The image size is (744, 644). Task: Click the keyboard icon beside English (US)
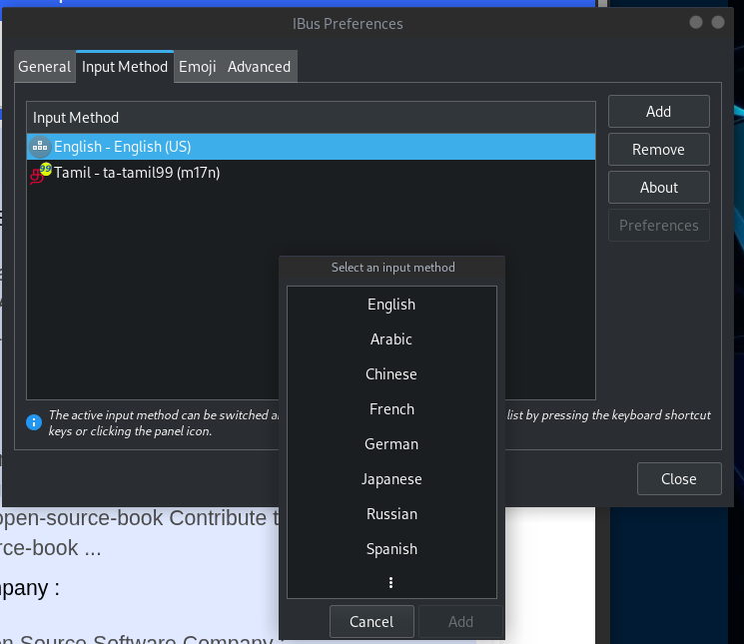(x=40, y=147)
